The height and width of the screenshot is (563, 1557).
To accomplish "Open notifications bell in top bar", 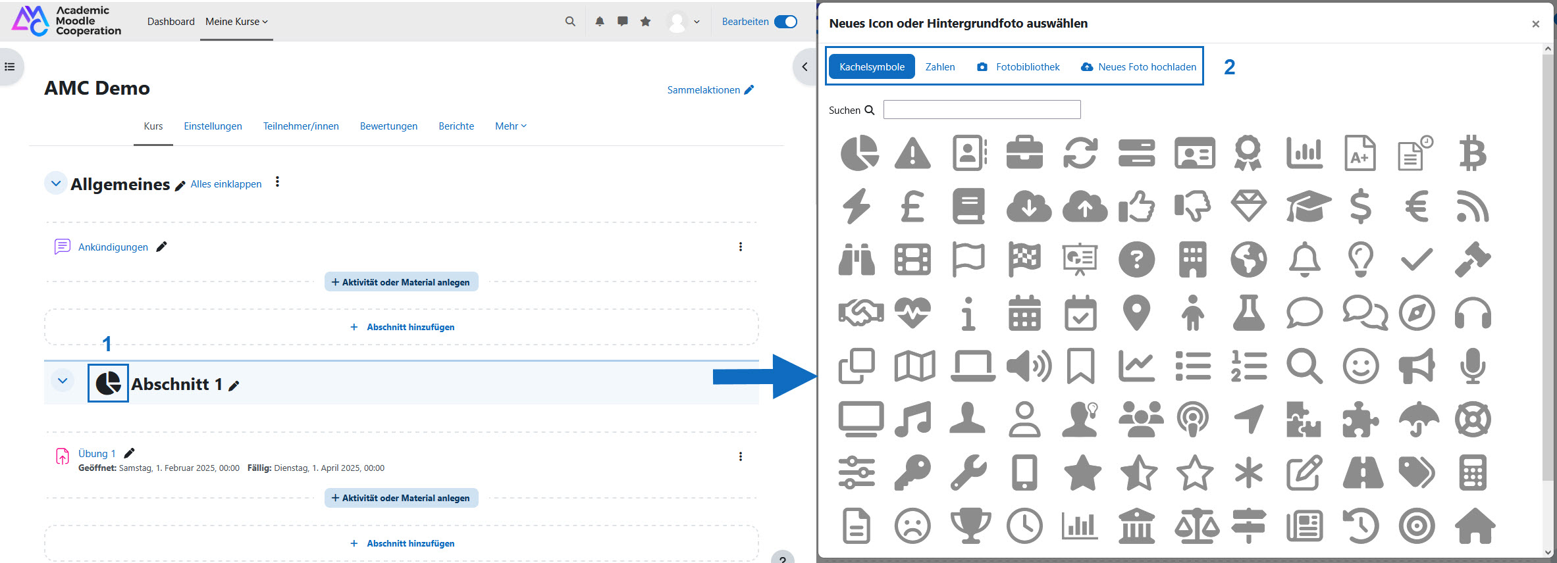I will click(600, 21).
